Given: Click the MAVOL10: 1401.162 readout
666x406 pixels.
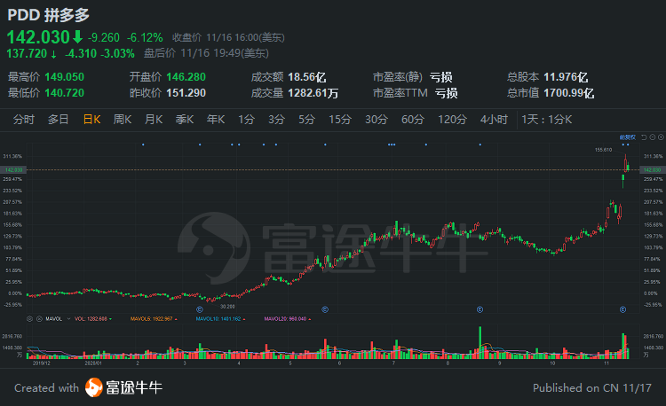Looking at the screenshot, I should click(x=218, y=319).
